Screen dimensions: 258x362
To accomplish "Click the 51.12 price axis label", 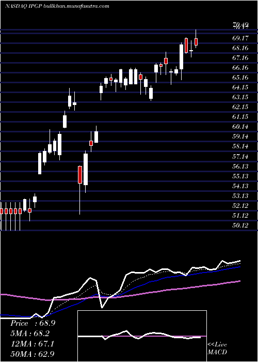I will pos(240,216).
